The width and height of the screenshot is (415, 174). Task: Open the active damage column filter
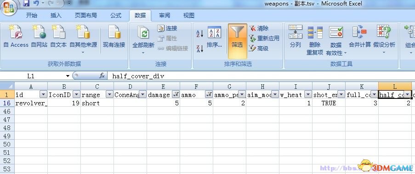point(176,95)
